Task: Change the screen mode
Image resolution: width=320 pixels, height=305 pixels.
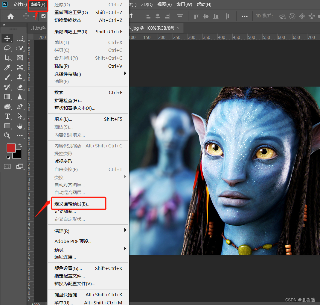Action: 20,166
